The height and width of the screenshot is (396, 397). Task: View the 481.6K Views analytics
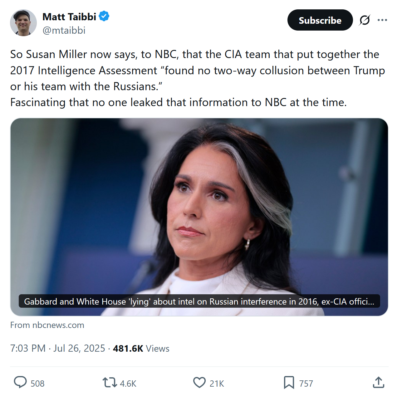(x=141, y=348)
